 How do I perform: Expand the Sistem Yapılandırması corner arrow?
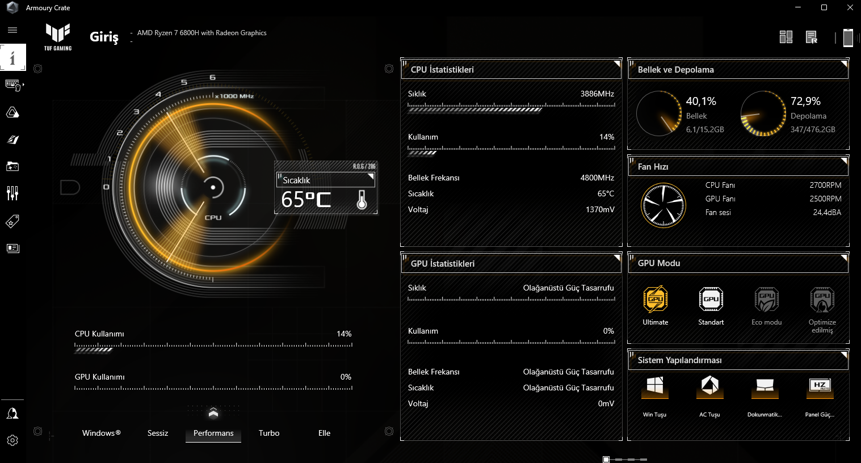pos(844,355)
